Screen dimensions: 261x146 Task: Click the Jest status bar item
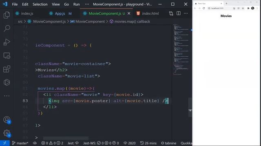(x=73, y=143)
